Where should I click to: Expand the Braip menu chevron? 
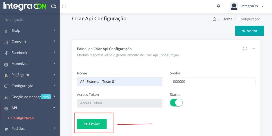[x=54, y=30]
